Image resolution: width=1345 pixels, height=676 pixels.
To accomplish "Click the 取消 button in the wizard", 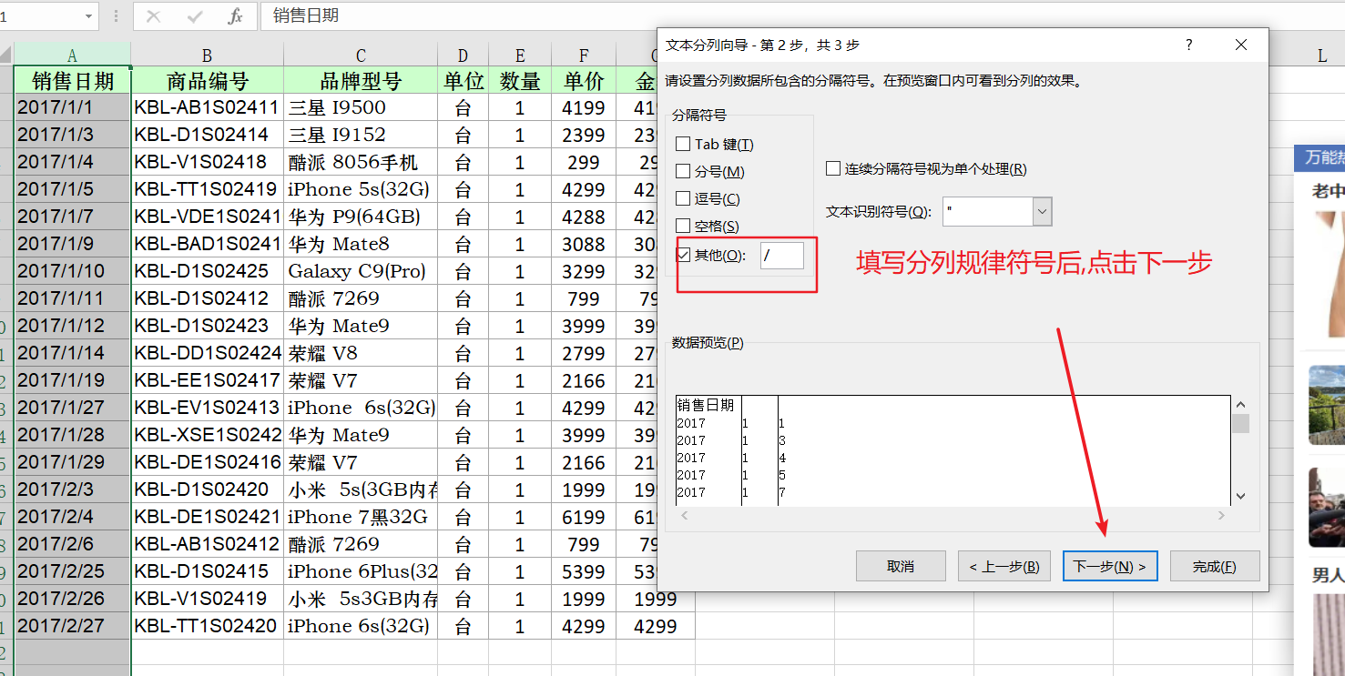I will [901, 565].
